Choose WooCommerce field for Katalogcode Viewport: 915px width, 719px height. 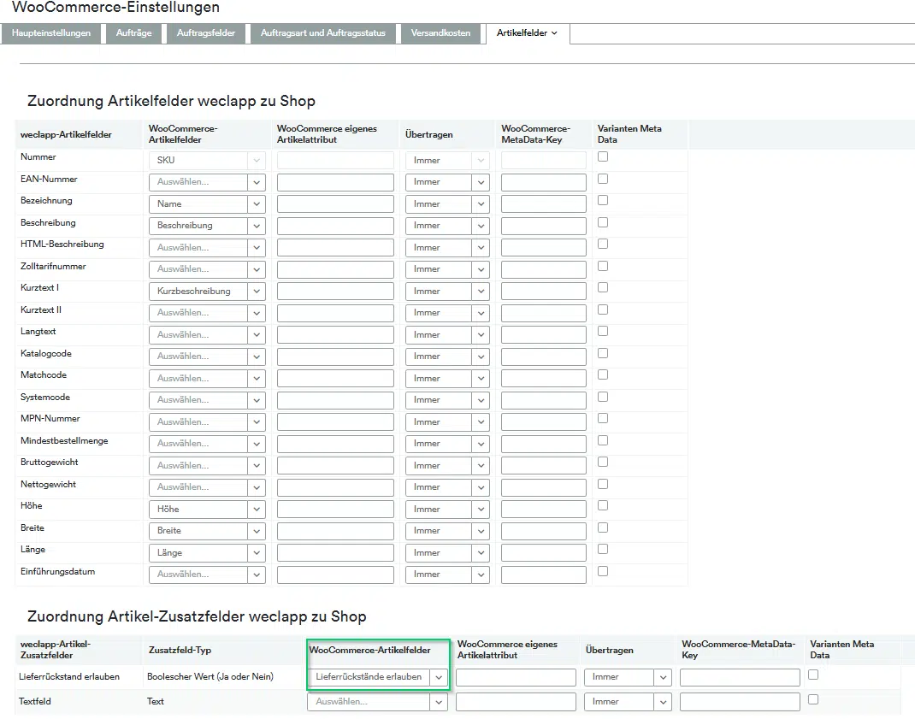[x=207, y=357]
